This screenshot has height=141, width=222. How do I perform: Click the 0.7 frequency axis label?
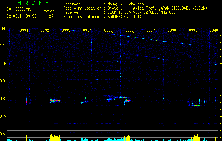point(3,116)
